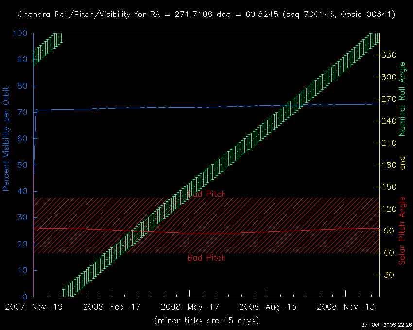413x330 pixels.
Task: Click the 270 tick on right axis
Action: pos(390,99)
